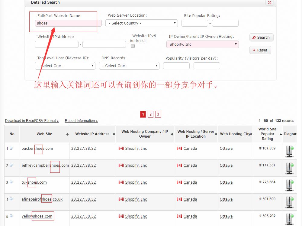The height and width of the screenshot is (226, 302).
Task: Toggle the Website IPv6 Address checkbox
Action: [x=133, y=46]
